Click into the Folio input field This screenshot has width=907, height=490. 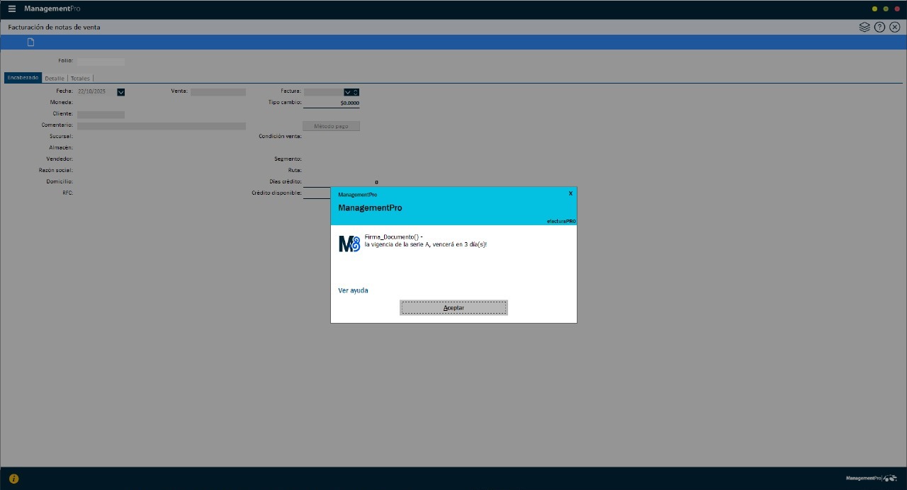pyautogui.click(x=101, y=62)
